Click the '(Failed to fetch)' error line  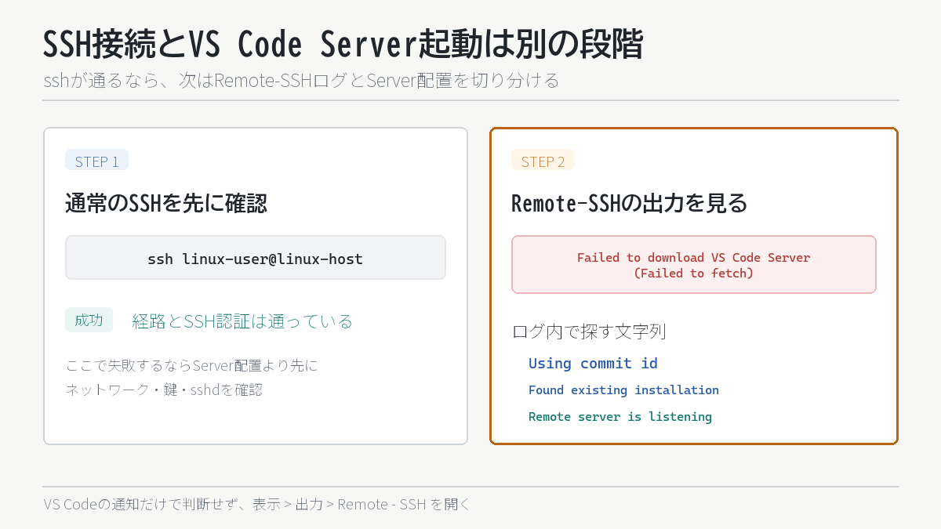point(694,273)
